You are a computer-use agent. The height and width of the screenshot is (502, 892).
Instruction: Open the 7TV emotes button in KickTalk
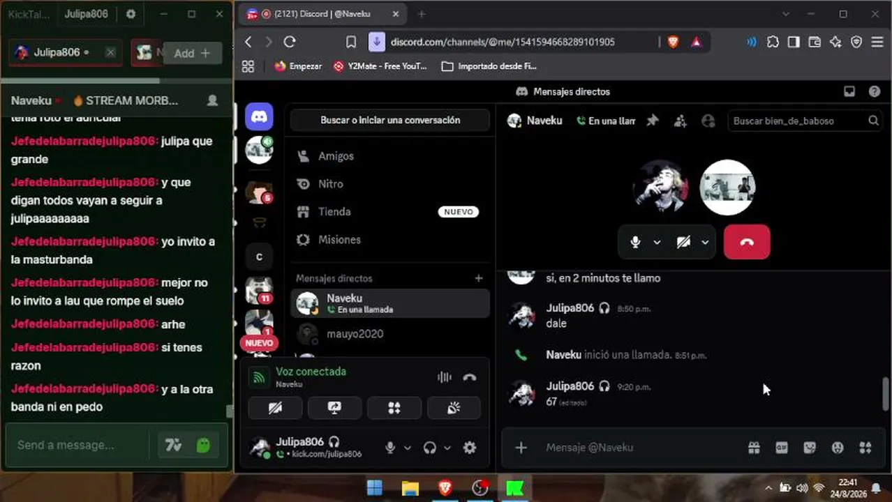172,445
